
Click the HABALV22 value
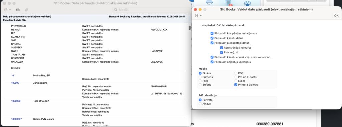pyautogui.click(x=157, y=51)
